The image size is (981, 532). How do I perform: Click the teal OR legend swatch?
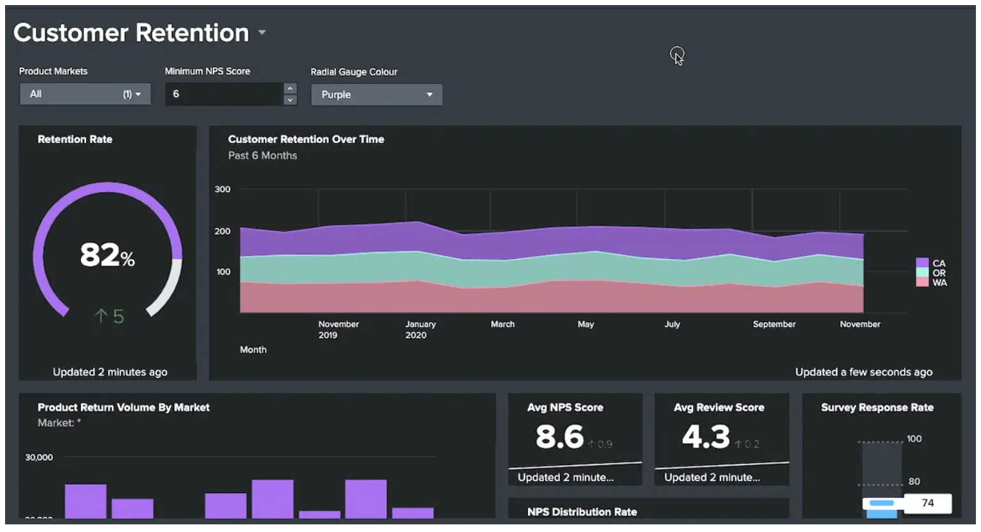(922, 272)
